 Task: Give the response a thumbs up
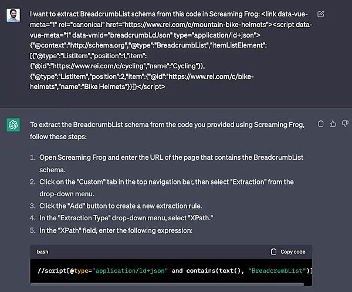[x=331, y=124]
